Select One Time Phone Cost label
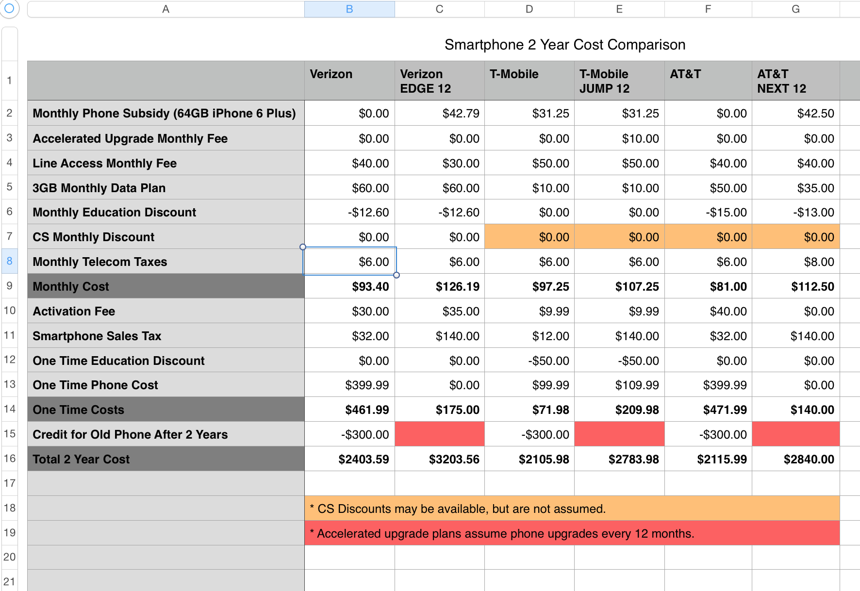 click(166, 385)
